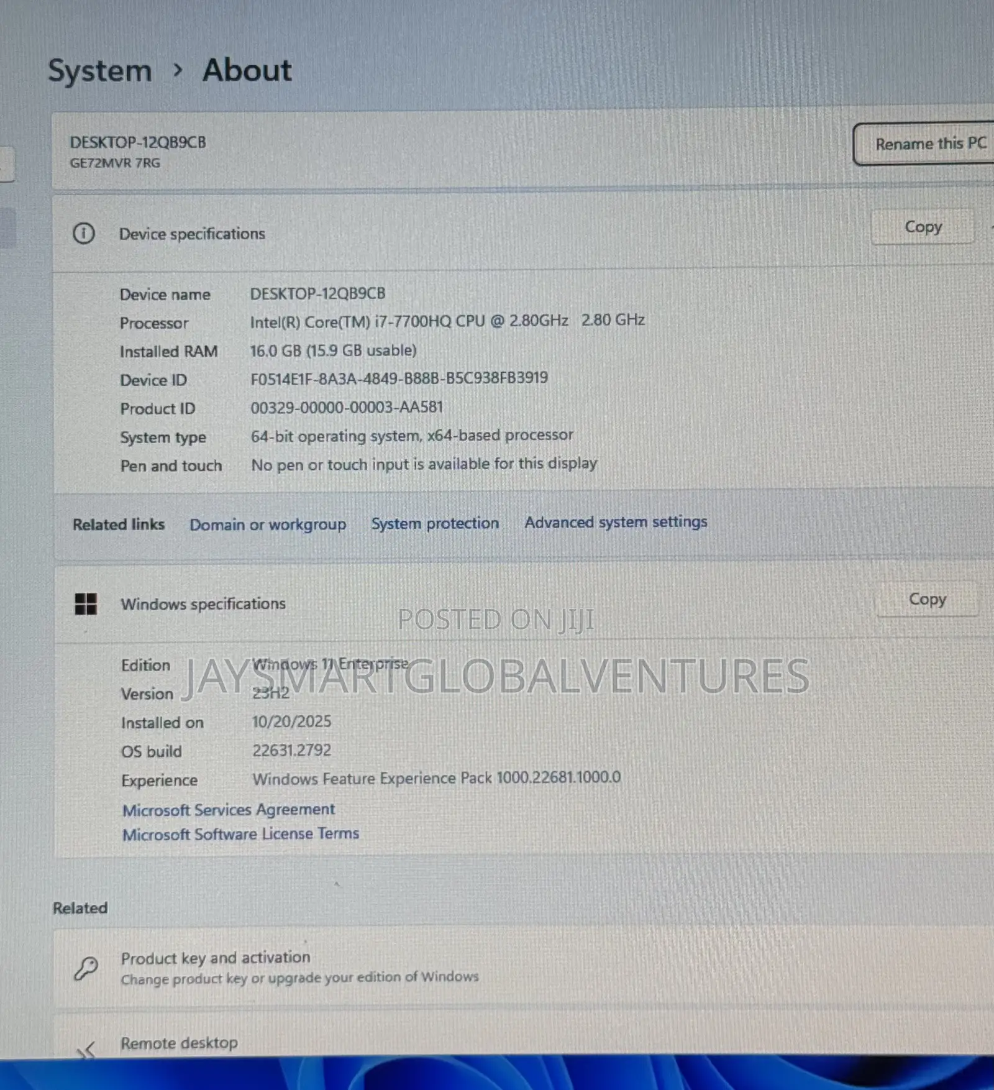Viewport: 994px width, 1090px height.
Task: Click the Device specifications info icon
Action: [84, 234]
